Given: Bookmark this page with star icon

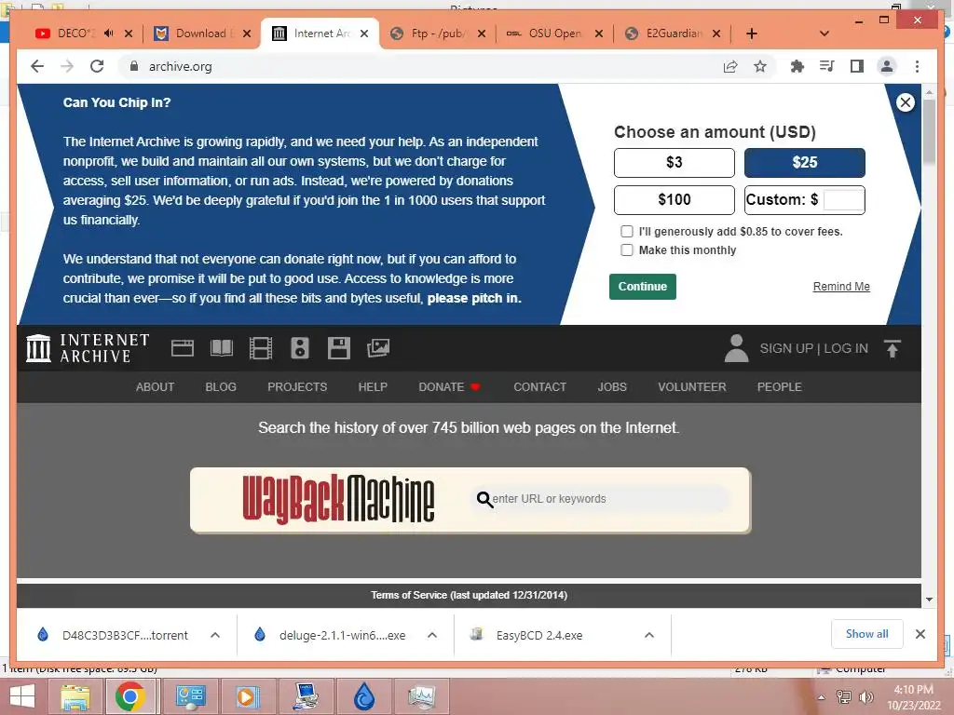Looking at the screenshot, I should pyautogui.click(x=760, y=66).
